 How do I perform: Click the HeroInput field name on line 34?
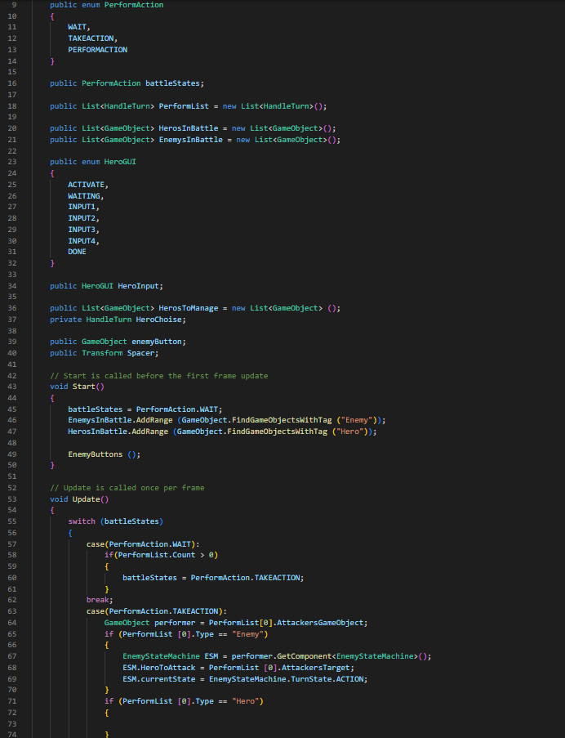pyautogui.click(x=140, y=286)
